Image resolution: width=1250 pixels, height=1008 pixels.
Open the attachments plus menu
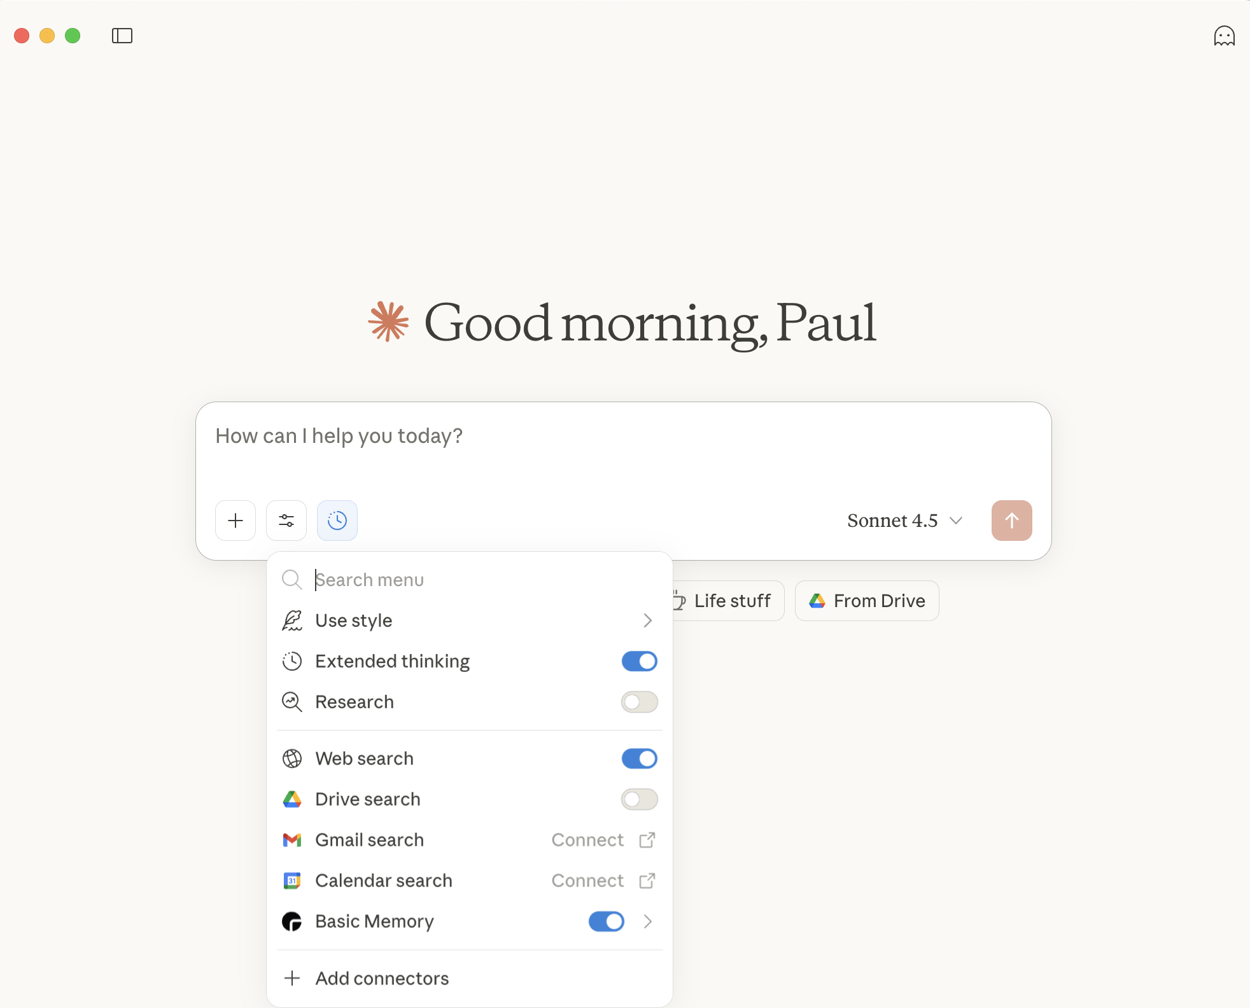coord(235,520)
